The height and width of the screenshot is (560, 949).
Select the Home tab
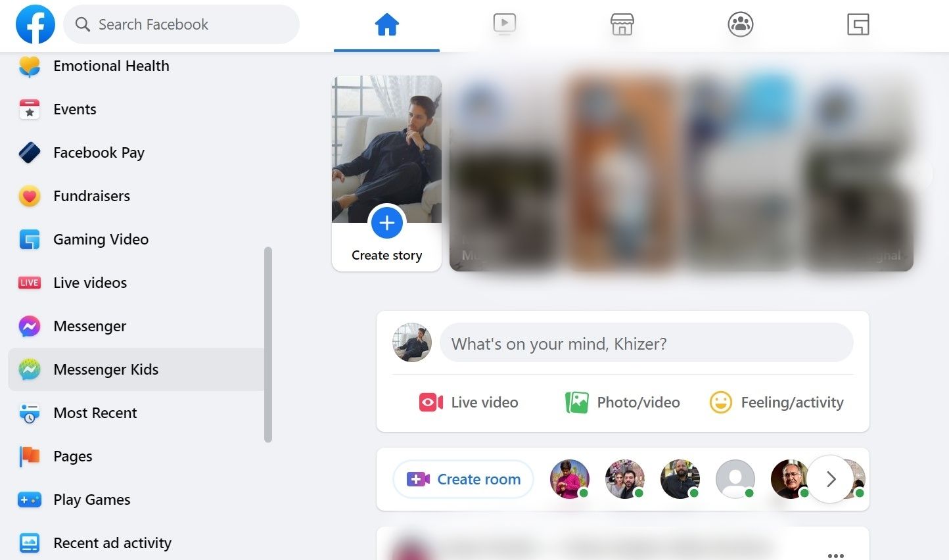click(x=386, y=24)
